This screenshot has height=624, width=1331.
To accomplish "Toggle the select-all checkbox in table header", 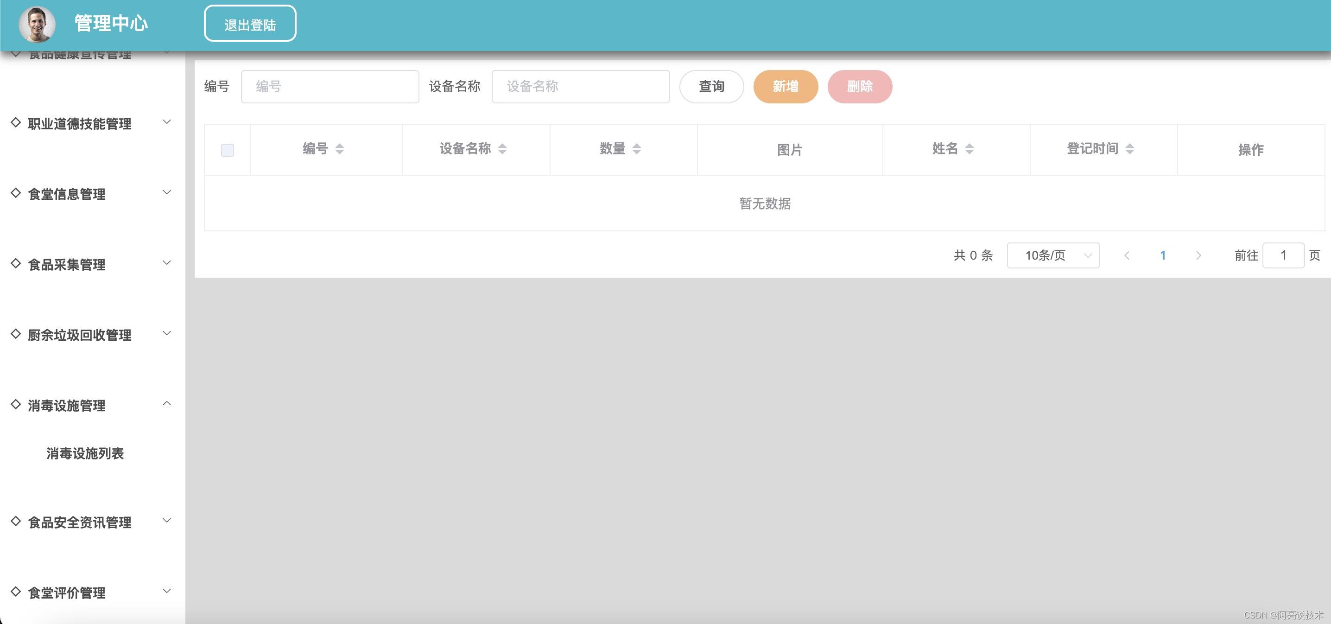I will [228, 150].
